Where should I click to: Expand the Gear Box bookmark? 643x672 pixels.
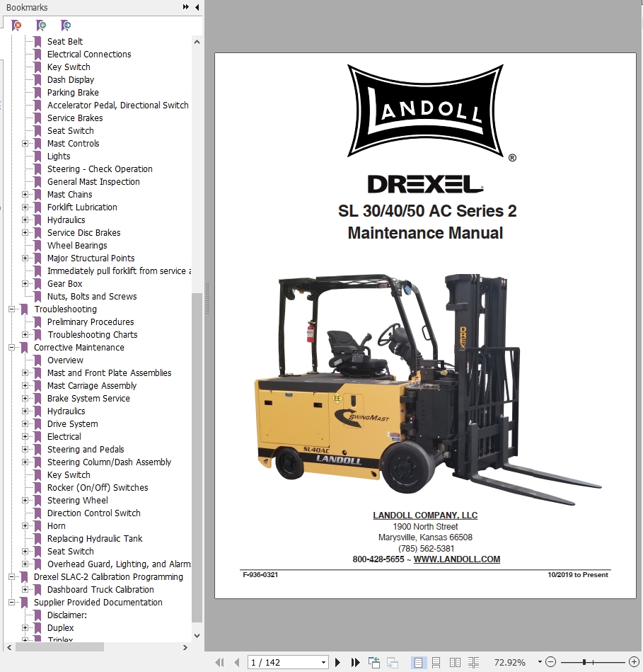25,284
